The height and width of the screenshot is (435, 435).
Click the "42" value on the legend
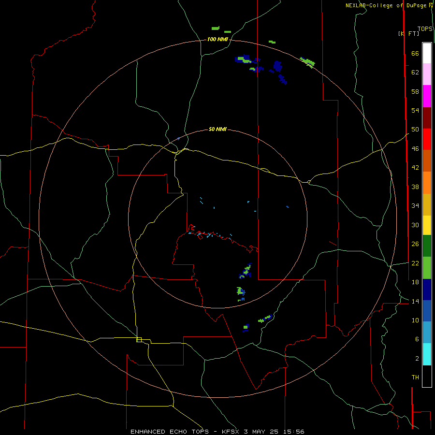point(415,168)
